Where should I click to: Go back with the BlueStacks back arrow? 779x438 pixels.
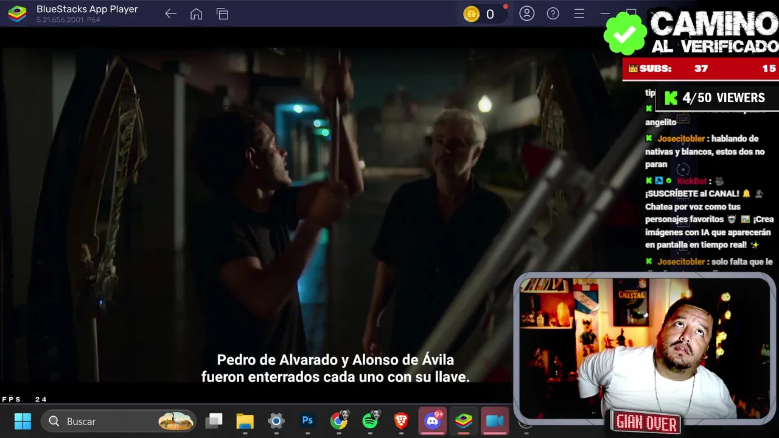pos(170,13)
